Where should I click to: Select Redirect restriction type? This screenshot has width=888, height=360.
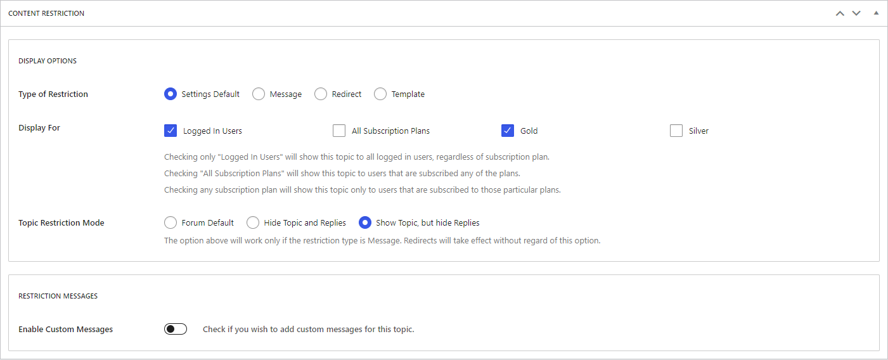point(320,94)
